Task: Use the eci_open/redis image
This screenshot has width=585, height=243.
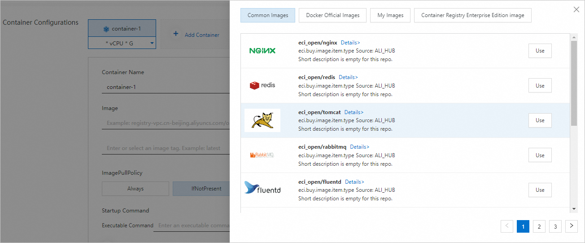Action: point(540,85)
